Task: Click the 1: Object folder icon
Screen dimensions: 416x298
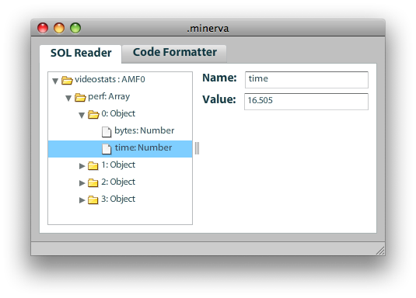Action: click(93, 165)
